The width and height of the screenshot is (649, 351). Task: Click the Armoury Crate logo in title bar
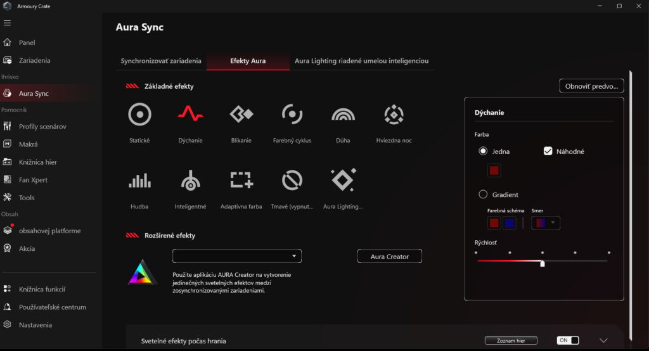[7, 6]
